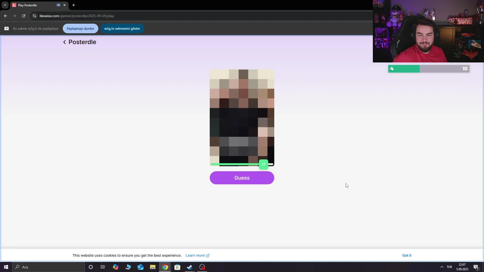This screenshot has width=484, height=272.
Task: Go back to the previous page
Action: [x=5, y=16]
